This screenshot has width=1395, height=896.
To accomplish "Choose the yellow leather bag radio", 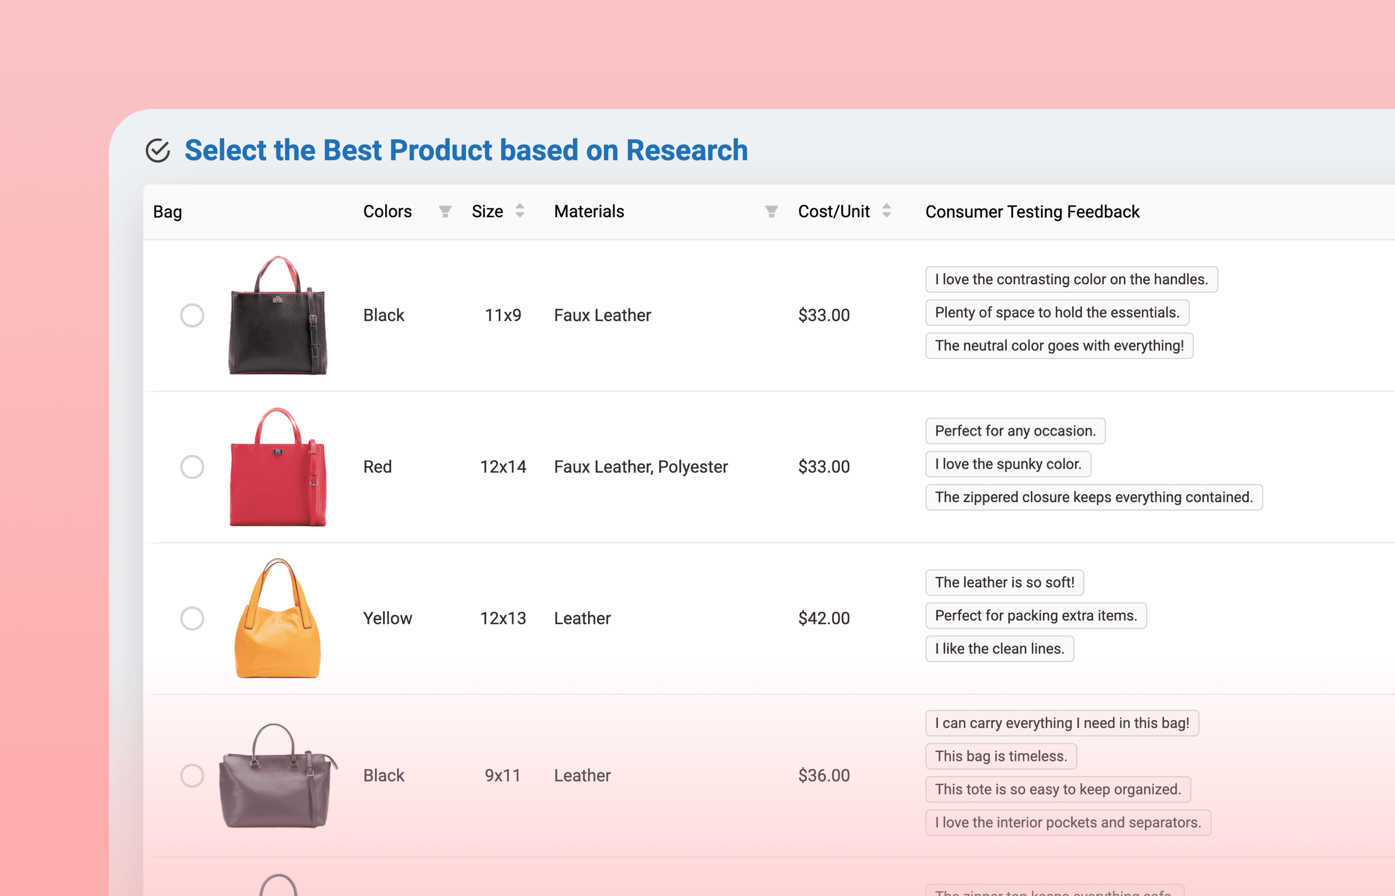I will coord(192,618).
